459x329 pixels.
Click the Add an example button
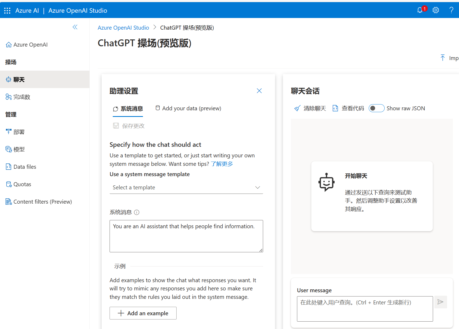click(143, 313)
